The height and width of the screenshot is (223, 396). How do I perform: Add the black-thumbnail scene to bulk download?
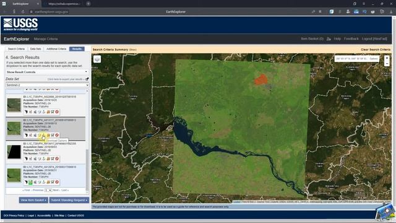point(48,159)
